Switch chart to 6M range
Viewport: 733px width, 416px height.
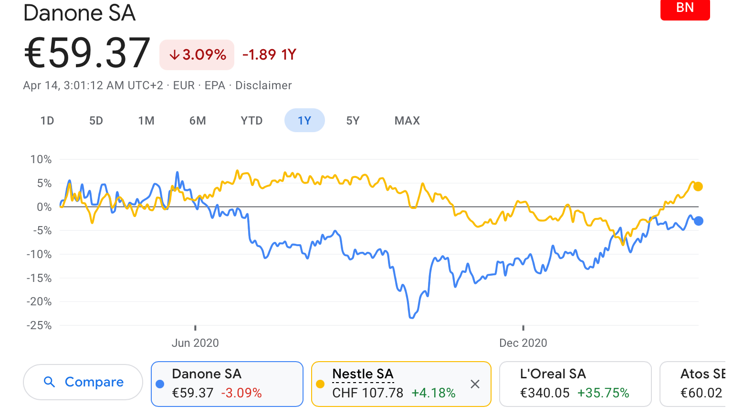(198, 121)
